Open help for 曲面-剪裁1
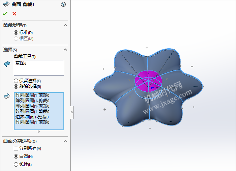 click(x=63, y=4)
